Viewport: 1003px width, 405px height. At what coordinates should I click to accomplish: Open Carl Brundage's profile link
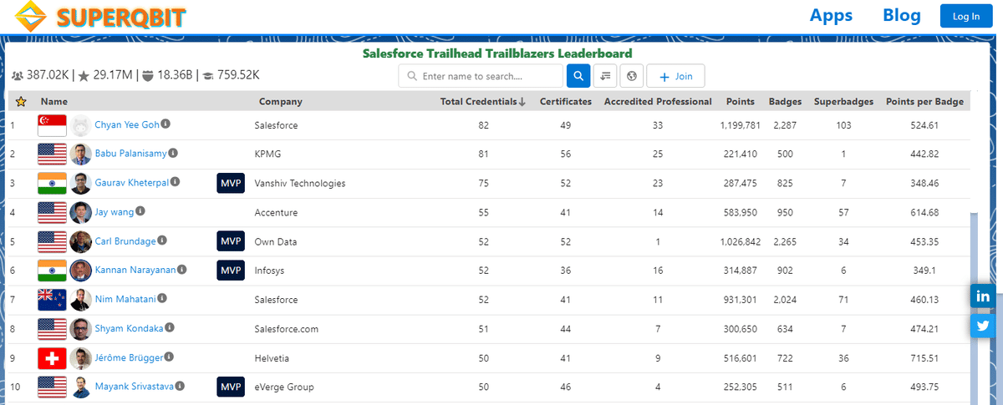click(x=125, y=241)
